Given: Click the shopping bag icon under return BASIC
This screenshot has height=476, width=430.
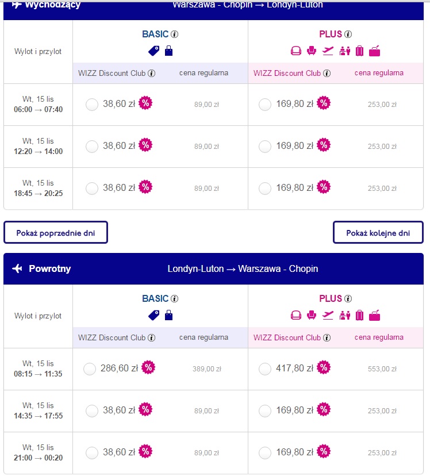Looking at the screenshot, I should point(168,315).
